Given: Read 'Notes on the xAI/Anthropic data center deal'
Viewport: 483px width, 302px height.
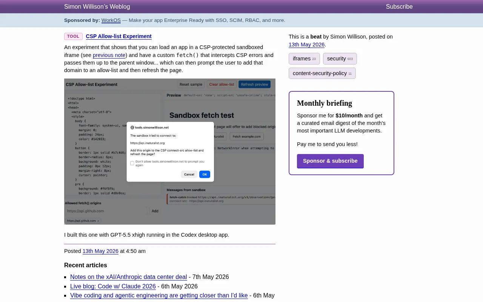Looking at the screenshot, I should 129,277.
